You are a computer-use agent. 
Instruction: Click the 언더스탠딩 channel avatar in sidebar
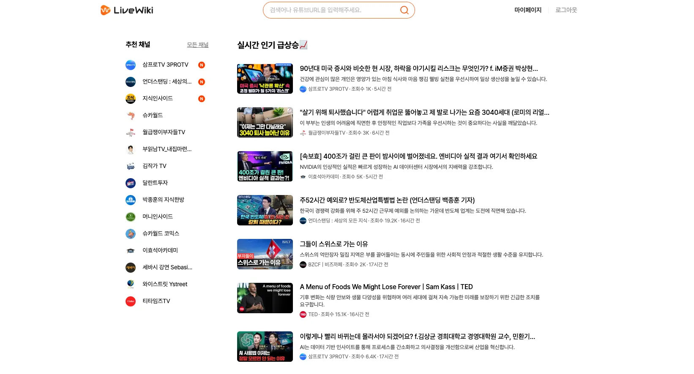pyautogui.click(x=131, y=82)
